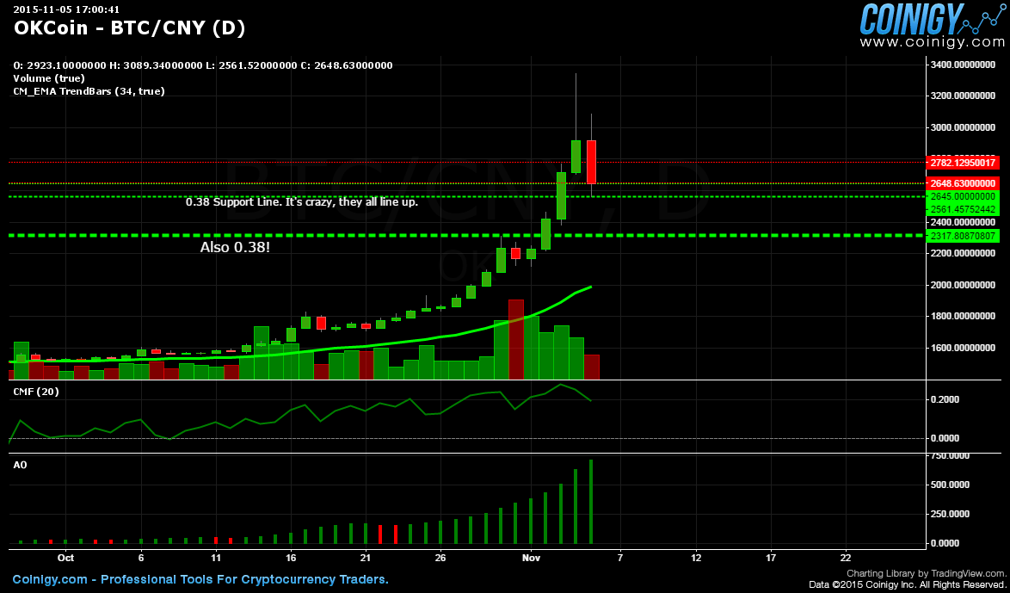The image size is (1010, 593).
Task: Select the CM_EMA TrendBars (34, true) label
Action: click(89, 91)
